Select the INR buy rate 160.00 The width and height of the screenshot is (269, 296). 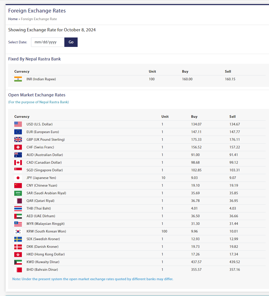pyautogui.click(x=187, y=79)
